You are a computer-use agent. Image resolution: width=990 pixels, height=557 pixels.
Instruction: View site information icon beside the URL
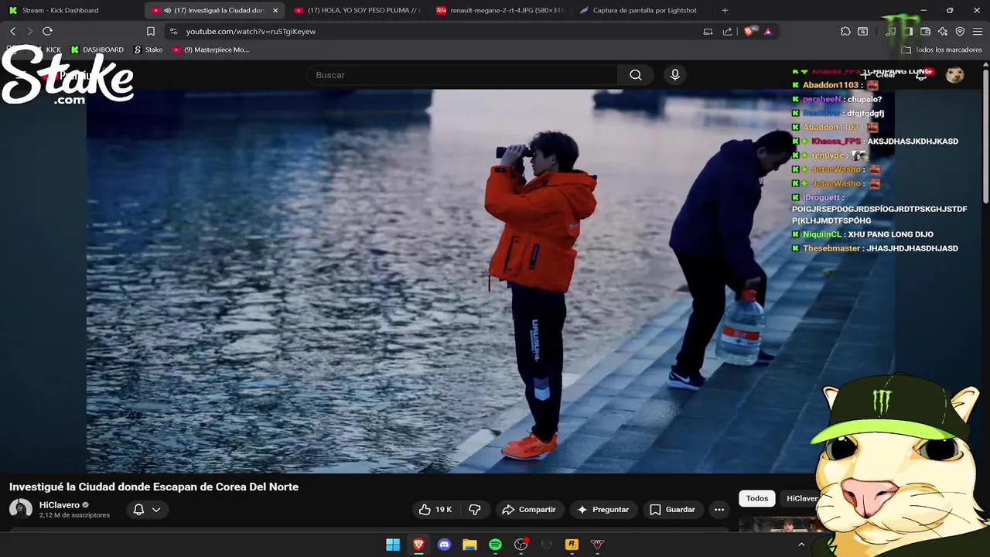click(173, 32)
